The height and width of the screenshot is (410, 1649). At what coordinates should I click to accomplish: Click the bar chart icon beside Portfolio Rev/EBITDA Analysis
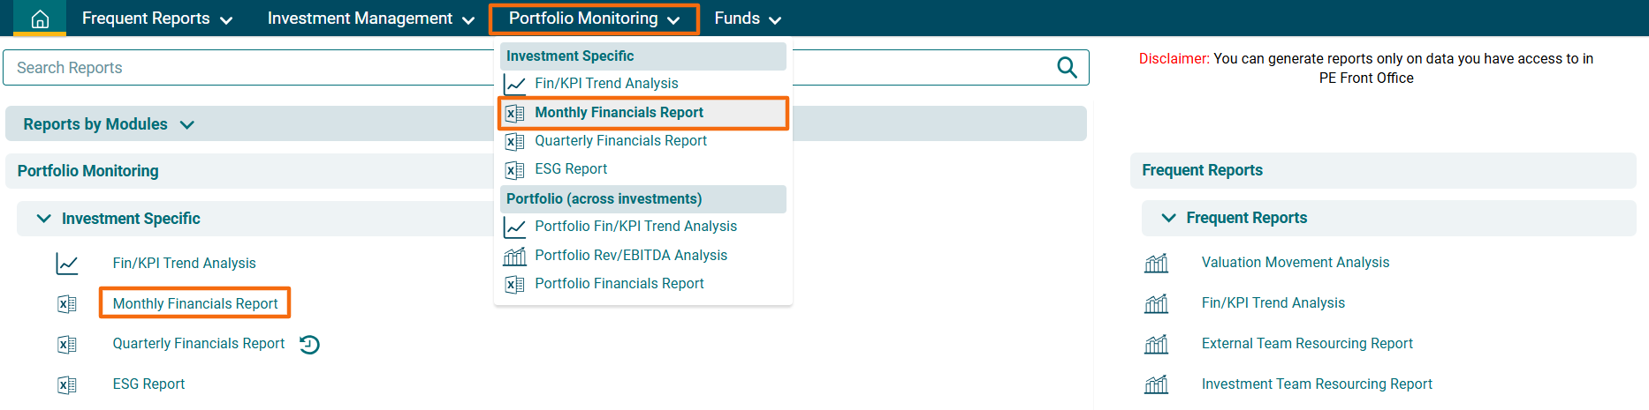pyautogui.click(x=514, y=256)
